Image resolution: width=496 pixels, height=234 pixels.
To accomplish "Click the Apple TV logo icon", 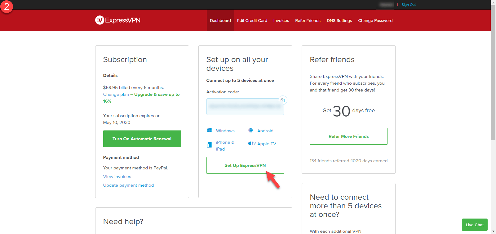I will (x=252, y=143).
